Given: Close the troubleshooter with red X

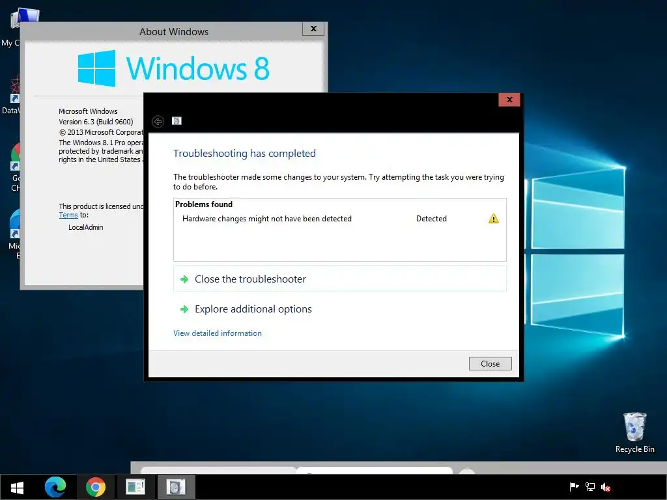Looking at the screenshot, I should (509, 100).
